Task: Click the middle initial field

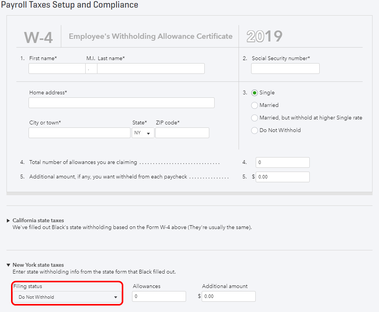Action: [x=91, y=68]
